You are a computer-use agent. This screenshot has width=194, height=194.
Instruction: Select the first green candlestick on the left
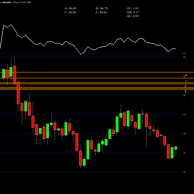[x=3, y=73]
